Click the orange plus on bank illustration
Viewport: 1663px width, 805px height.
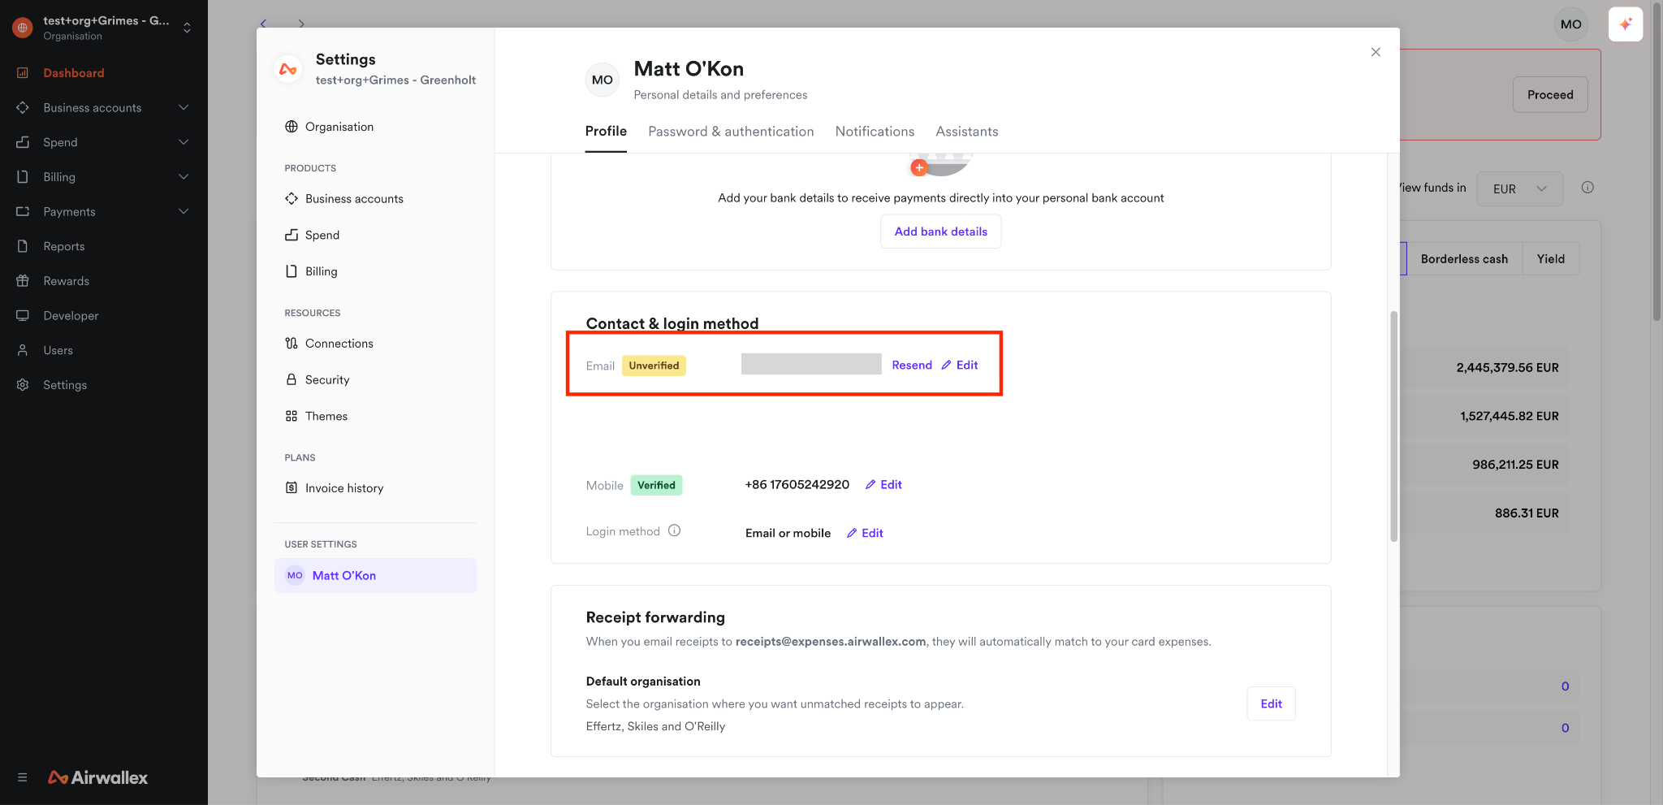pyautogui.click(x=919, y=167)
